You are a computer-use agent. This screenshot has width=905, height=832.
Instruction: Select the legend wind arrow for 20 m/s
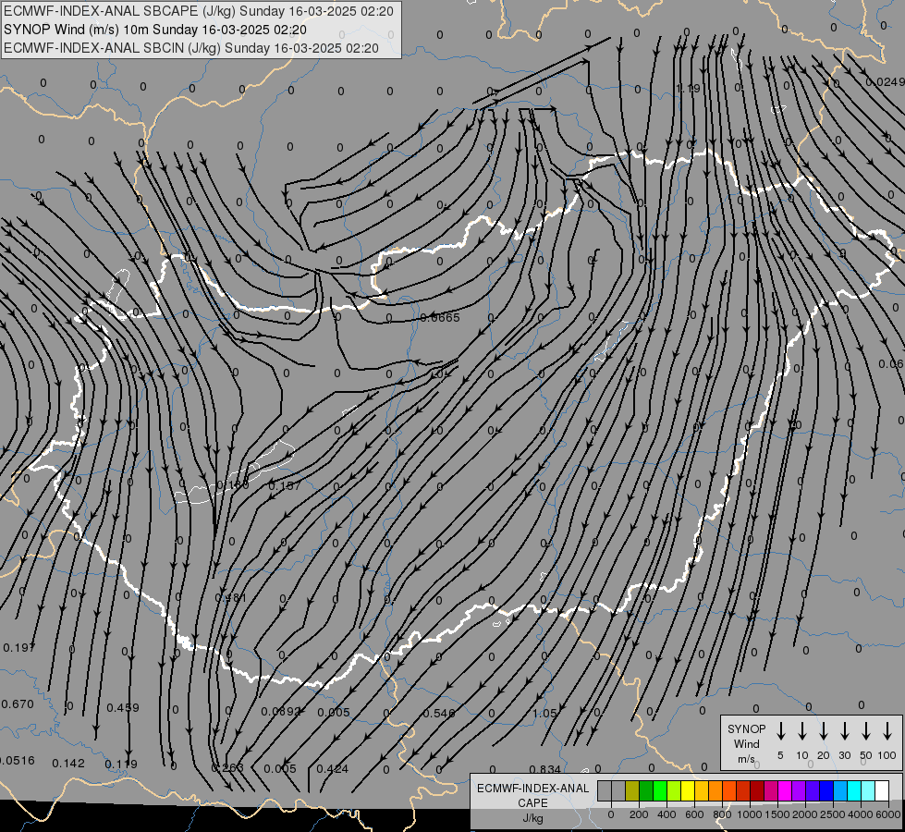click(x=823, y=731)
